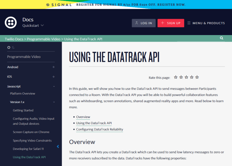Image resolution: width=232 pixels, height=166 pixels.
Task: Select Version 1.x sidebar item
Action: tap(17, 102)
